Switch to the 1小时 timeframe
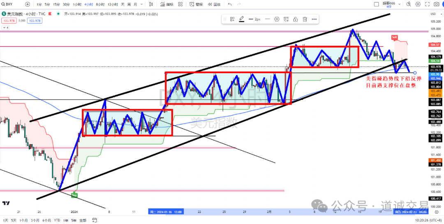The height and width of the screenshot is (224, 444). [x=77, y=4]
